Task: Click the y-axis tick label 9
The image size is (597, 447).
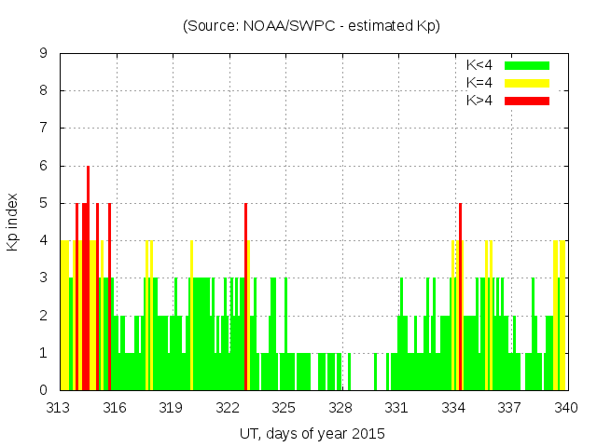Action: pyautogui.click(x=44, y=53)
